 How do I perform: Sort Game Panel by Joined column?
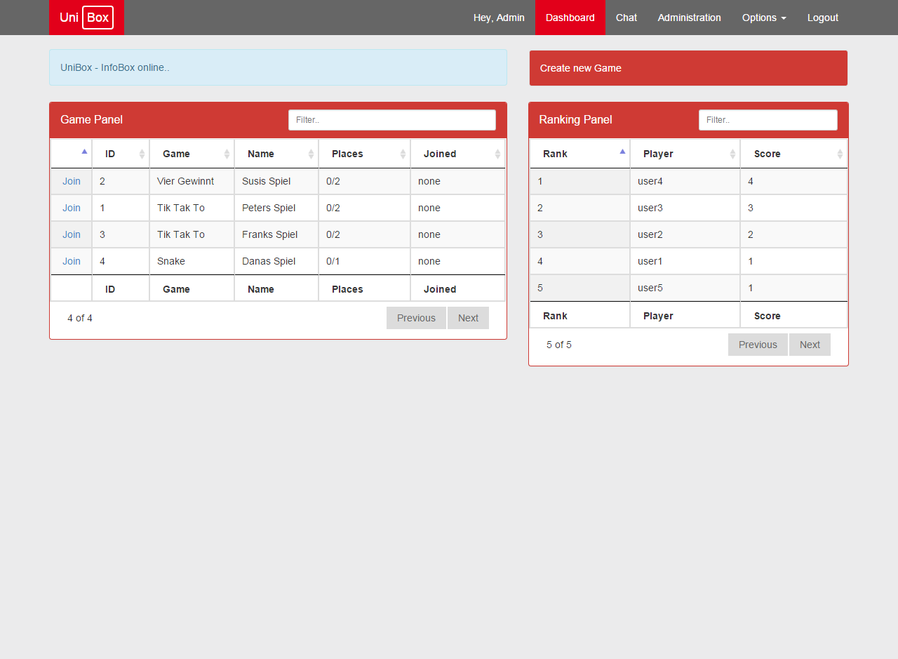(457, 154)
